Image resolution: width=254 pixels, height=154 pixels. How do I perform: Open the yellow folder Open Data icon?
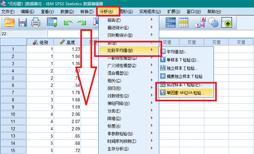[10, 22]
